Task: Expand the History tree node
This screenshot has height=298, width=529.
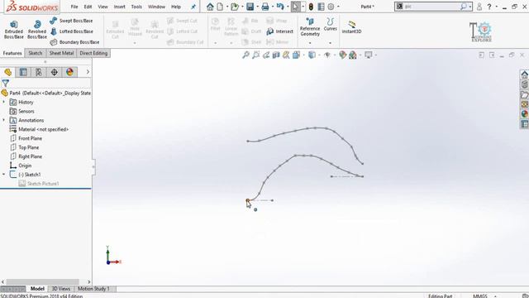Action: click(4, 102)
